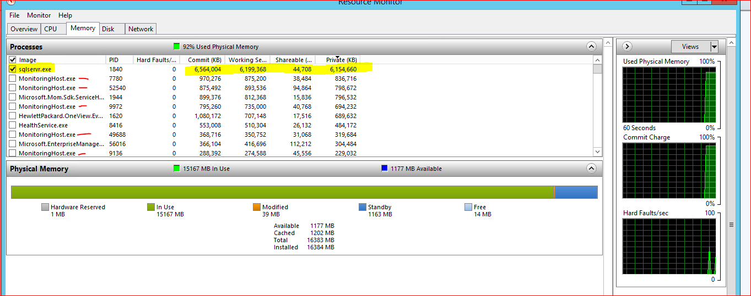Click the Cached 1202 MB value
The image size is (751, 296).
pyautogui.click(x=323, y=233)
